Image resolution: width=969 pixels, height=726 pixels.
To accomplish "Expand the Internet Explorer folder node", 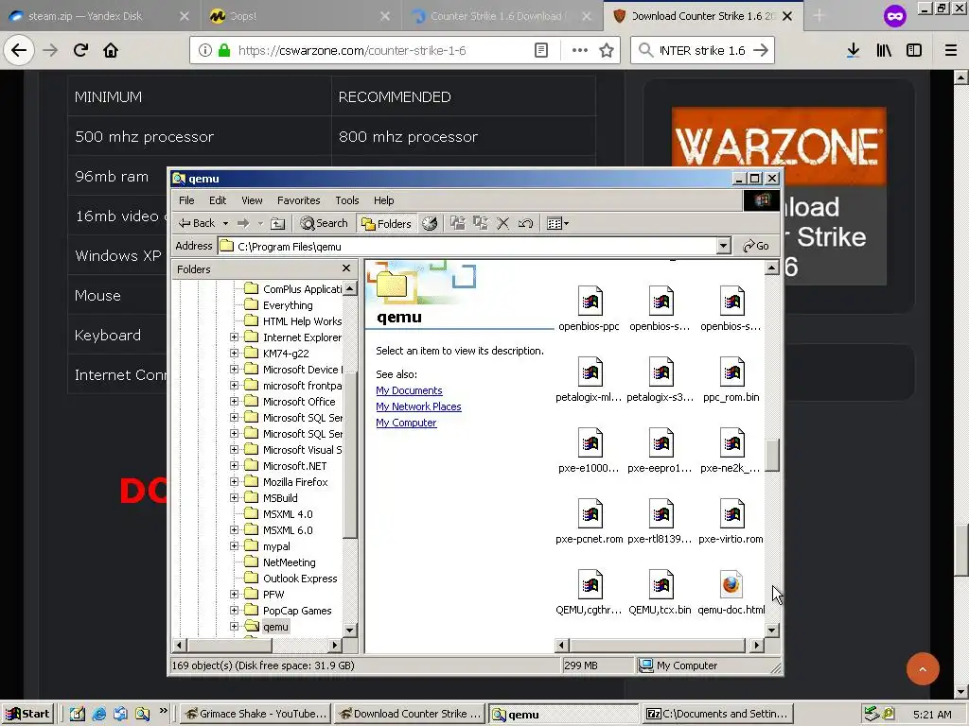I will (x=235, y=337).
